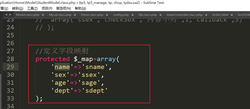The width and height of the screenshot is (250, 109).
Task: Click line number 25 in gutter
Action: tap(10, 35)
